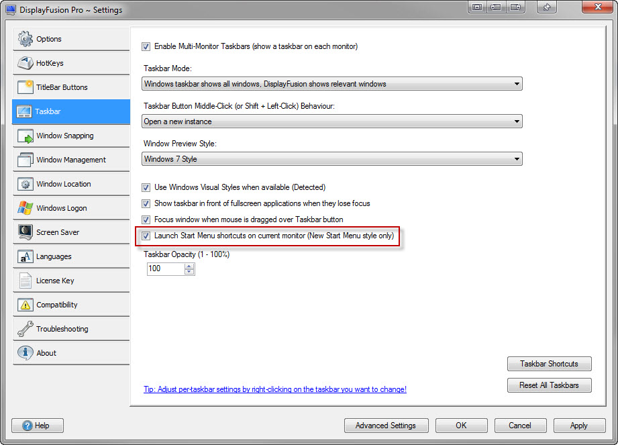This screenshot has width=618, height=445.
Task: Click the Windows Logon flag icon
Action: coord(25,208)
